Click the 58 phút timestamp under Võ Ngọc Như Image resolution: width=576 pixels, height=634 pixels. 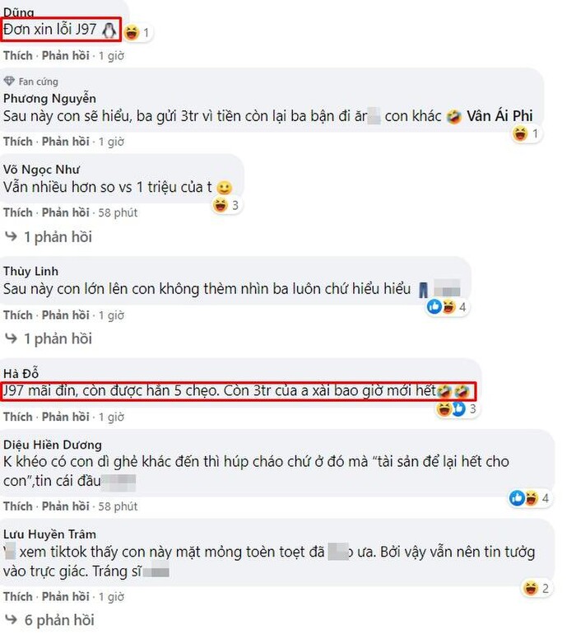click(118, 212)
